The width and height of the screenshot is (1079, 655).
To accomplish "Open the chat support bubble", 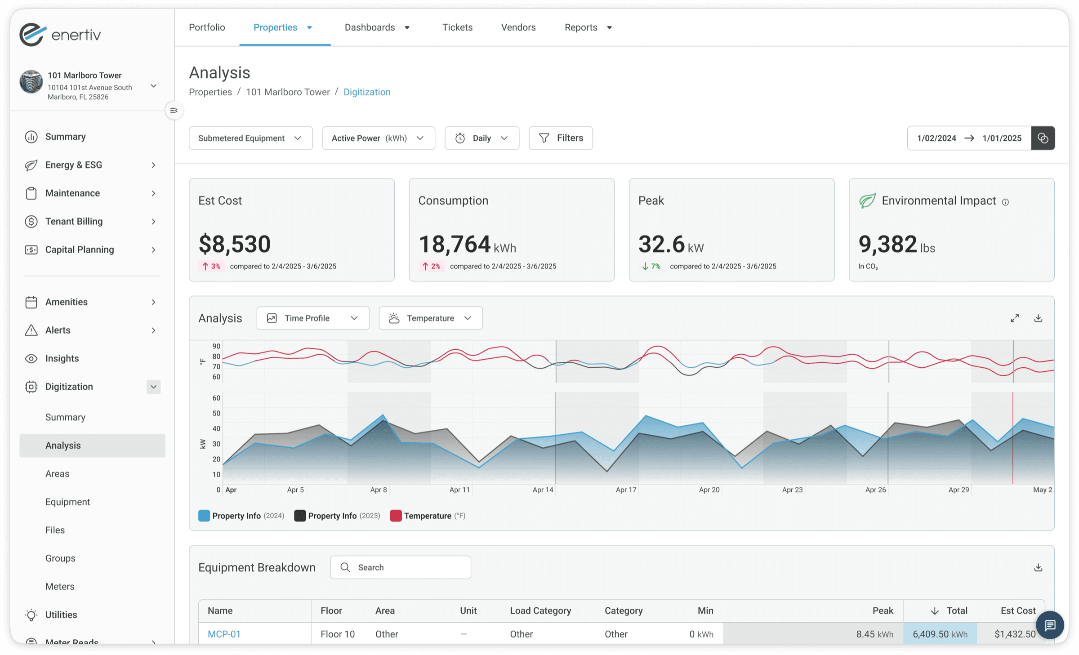I will tap(1050, 625).
